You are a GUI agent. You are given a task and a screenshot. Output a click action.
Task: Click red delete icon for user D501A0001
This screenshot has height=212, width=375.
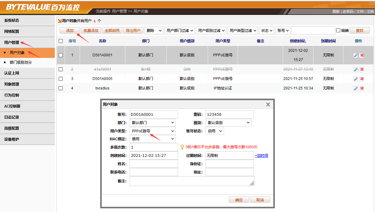click(x=362, y=55)
